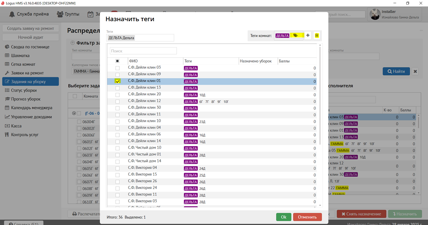Open the ГАММА room type category dropdown
This screenshot has height=225, width=428.
(x=86, y=71)
